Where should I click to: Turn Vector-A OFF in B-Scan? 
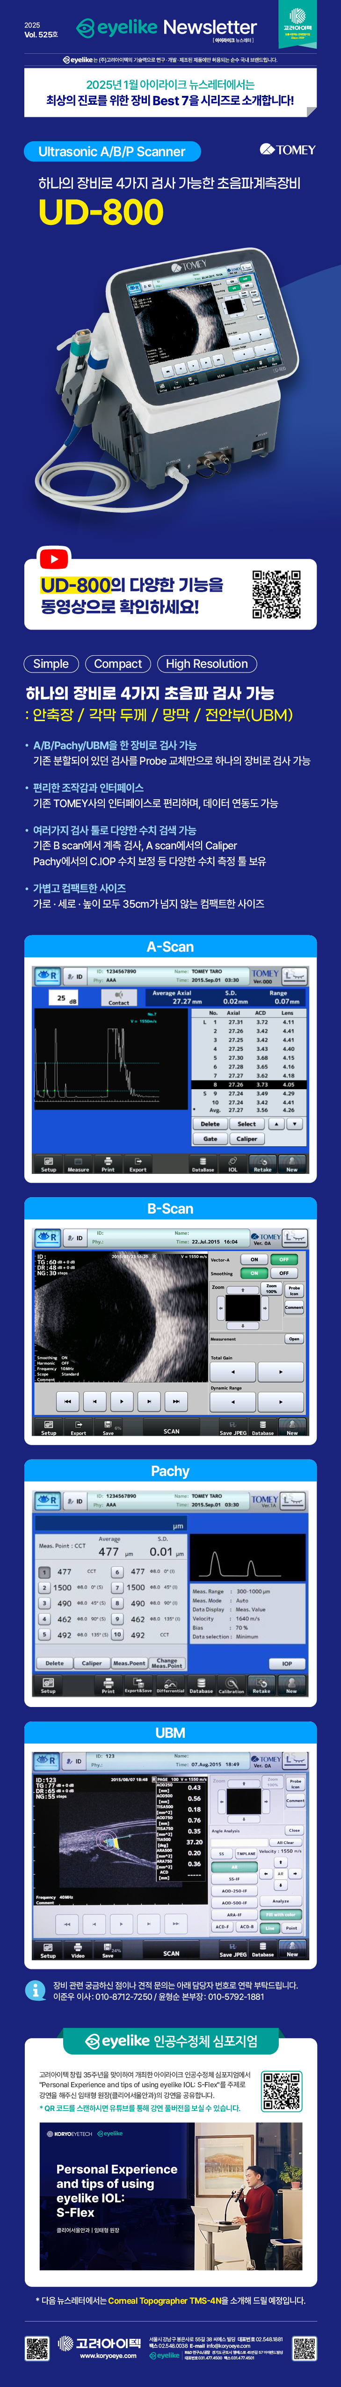pos(283,1259)
